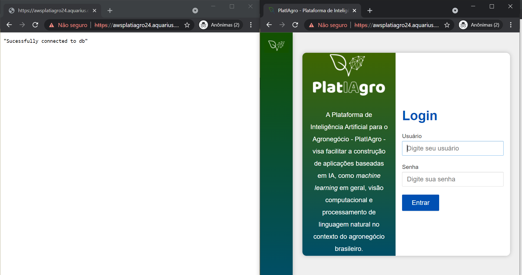Close the left browser window
This screenshot has width=522, height=275.
tap(250, 6)
